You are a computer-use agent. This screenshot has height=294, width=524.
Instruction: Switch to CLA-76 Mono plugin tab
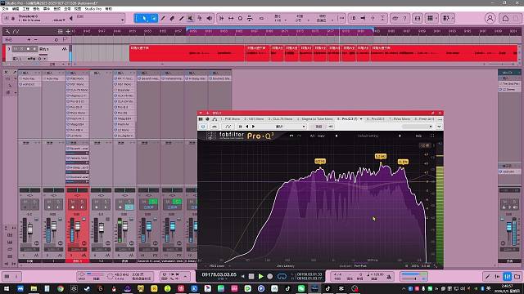[x=280, y=119]
